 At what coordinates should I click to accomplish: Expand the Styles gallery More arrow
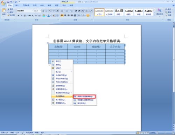pyautogui.click(x=155, y=15)
